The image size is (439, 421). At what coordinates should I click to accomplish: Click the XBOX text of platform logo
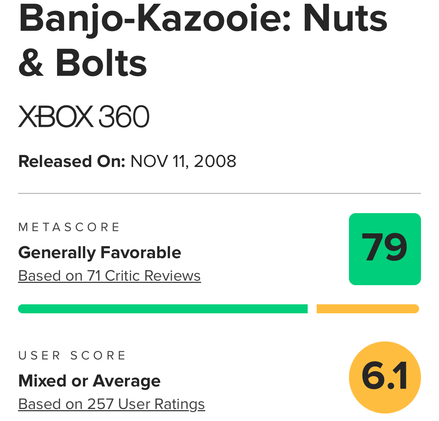[x=56, y=116]
